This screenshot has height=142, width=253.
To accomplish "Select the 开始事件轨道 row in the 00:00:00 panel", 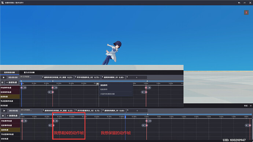I will click(10, 87).
